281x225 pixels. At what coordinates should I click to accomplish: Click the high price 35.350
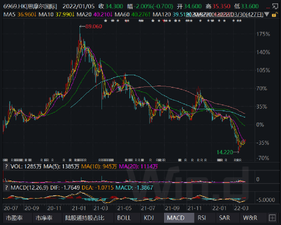tap(221, 7)
